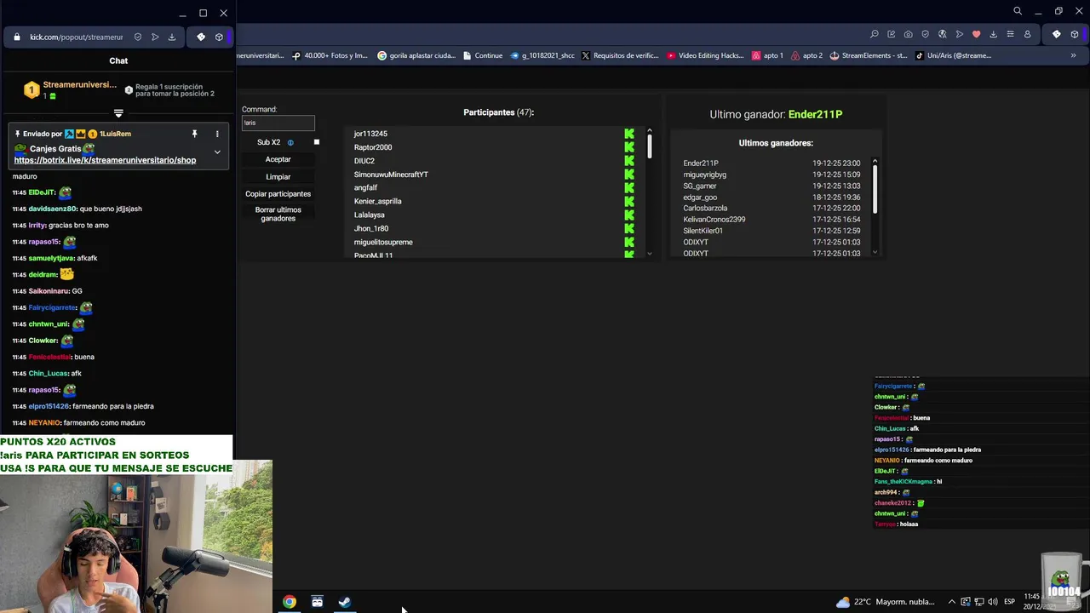Click the Command input field containing !aris
The image size is (1090, 613).
coord(278,123)
